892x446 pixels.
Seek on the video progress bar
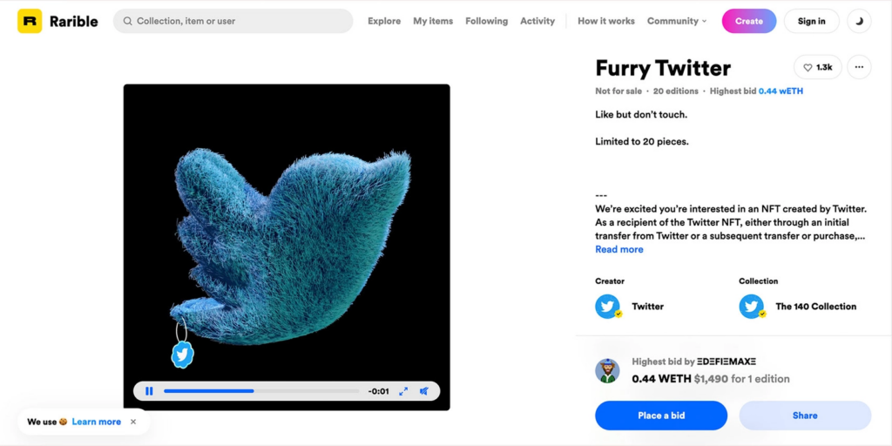tap(261, 391)
